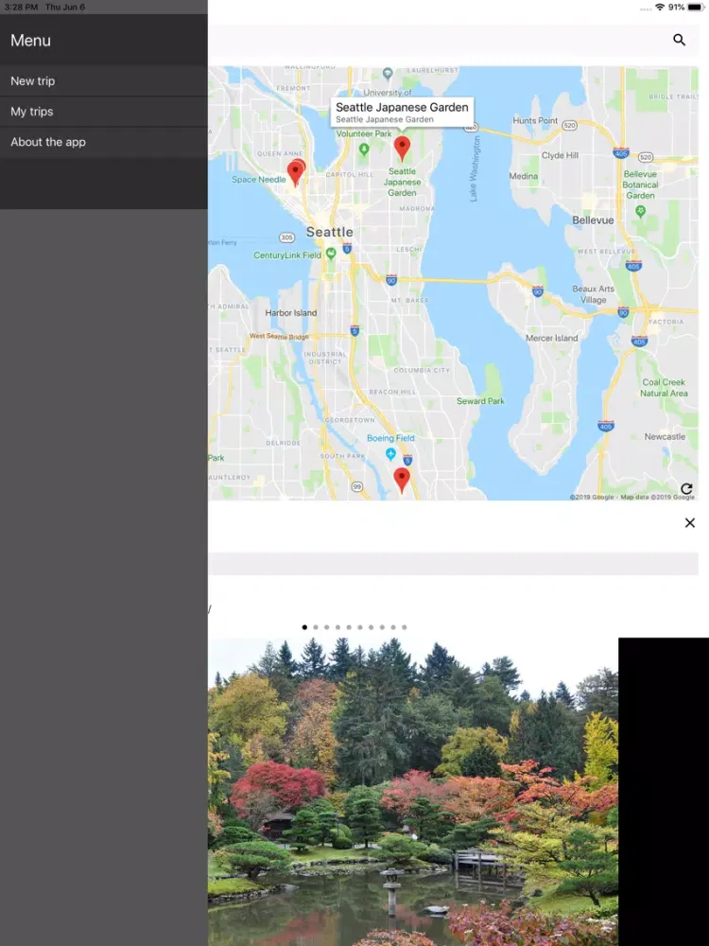Click the Boeing Field airport marker
Viewport: 709px width, 946px height.
click(x=390, y=453)
